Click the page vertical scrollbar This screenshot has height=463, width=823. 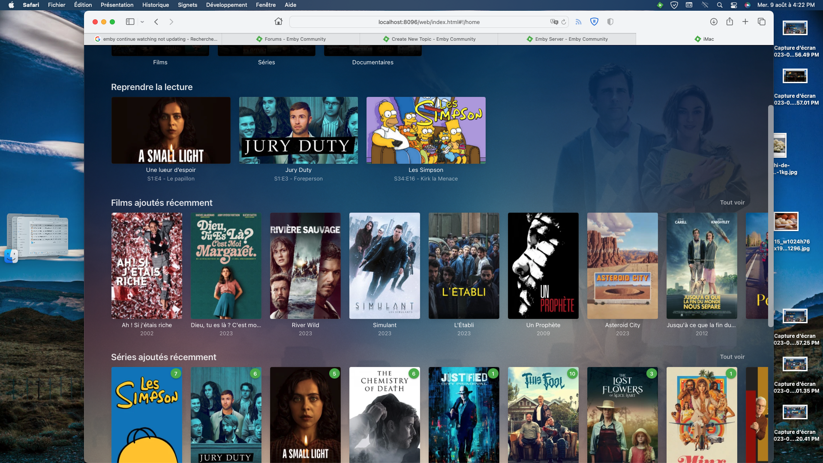[770, 214]
